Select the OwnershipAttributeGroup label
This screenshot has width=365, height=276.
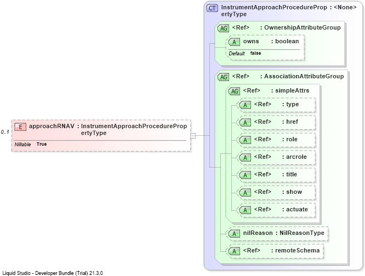point(303,27)
